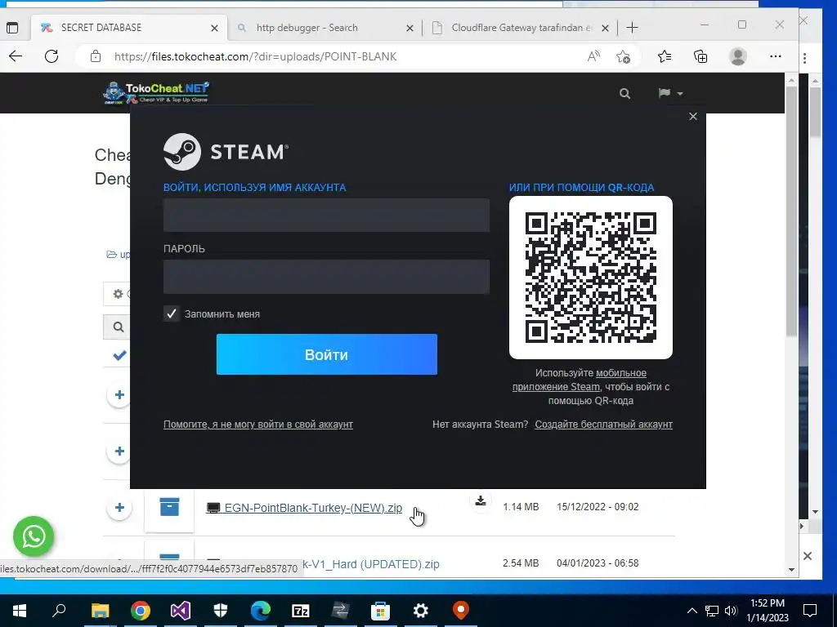Reload the page with the refresh icon
Screen dimensions: 837x627
(51, 56)
